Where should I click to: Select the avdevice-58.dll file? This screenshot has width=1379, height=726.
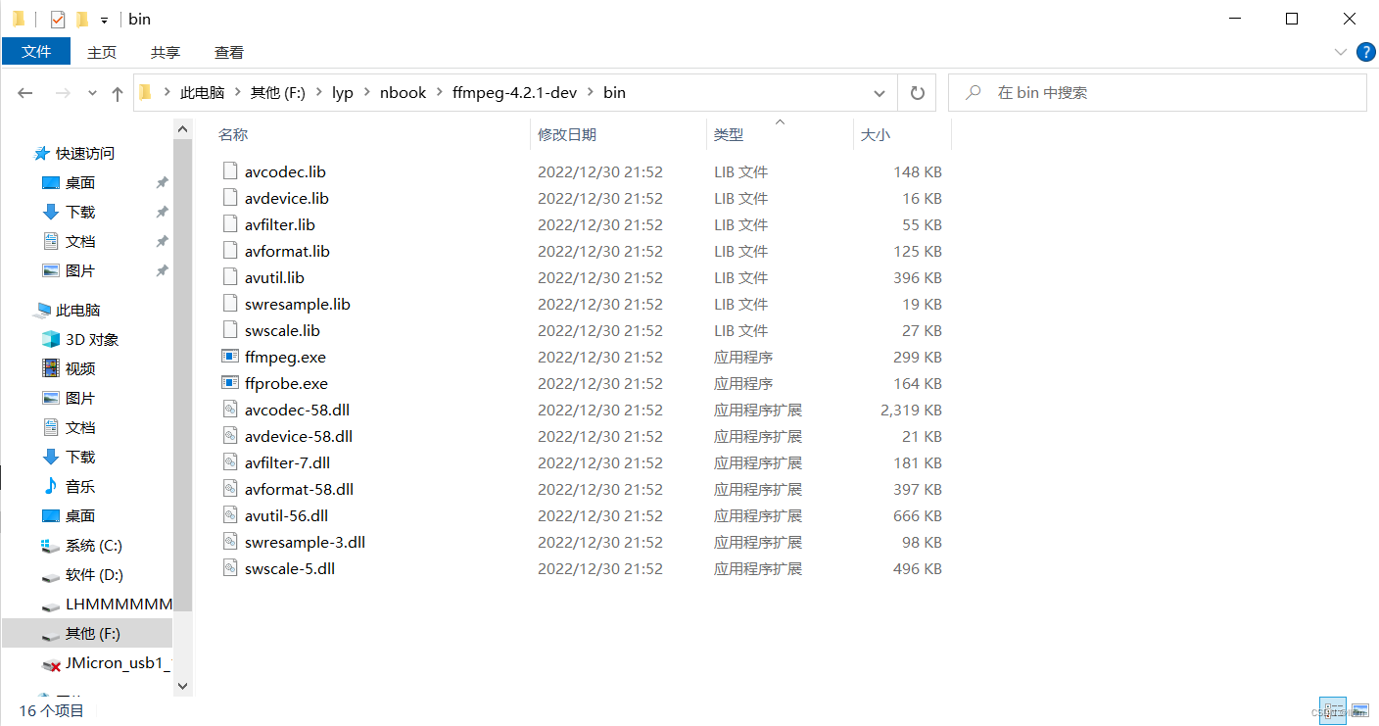coord(298,436)
